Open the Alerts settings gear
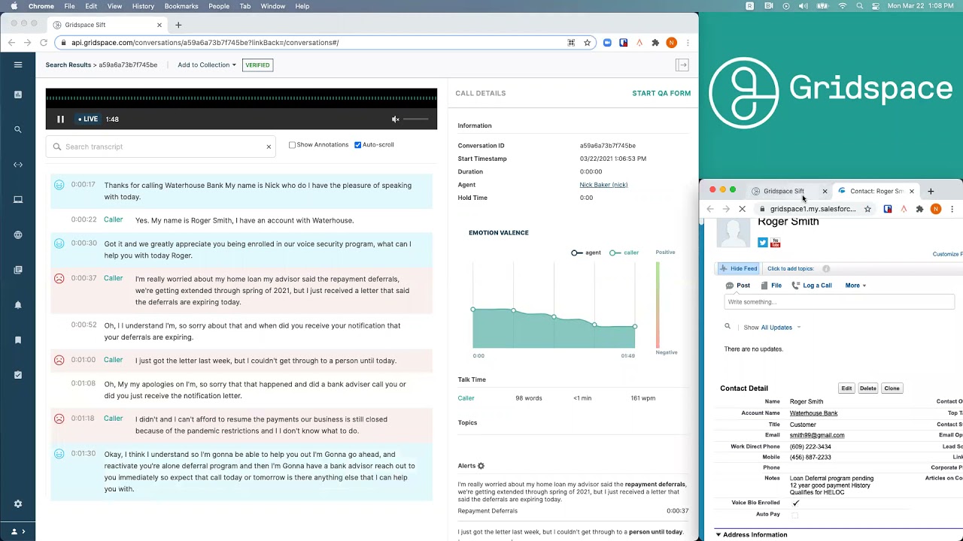 [481, 466]
